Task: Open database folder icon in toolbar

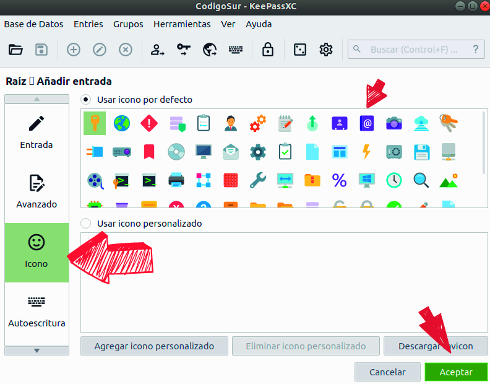Action: [15, 50]
